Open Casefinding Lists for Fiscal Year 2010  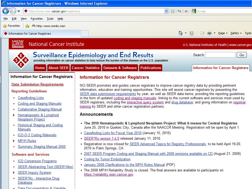113,133
